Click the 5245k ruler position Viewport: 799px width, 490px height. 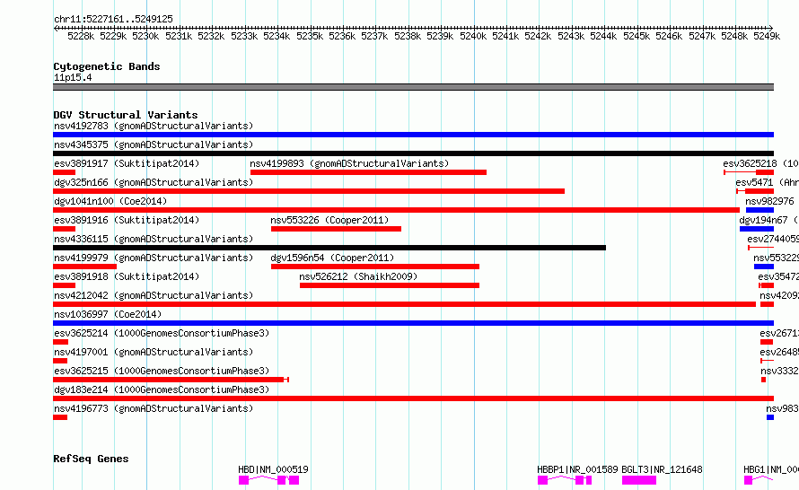coord(637,36)
